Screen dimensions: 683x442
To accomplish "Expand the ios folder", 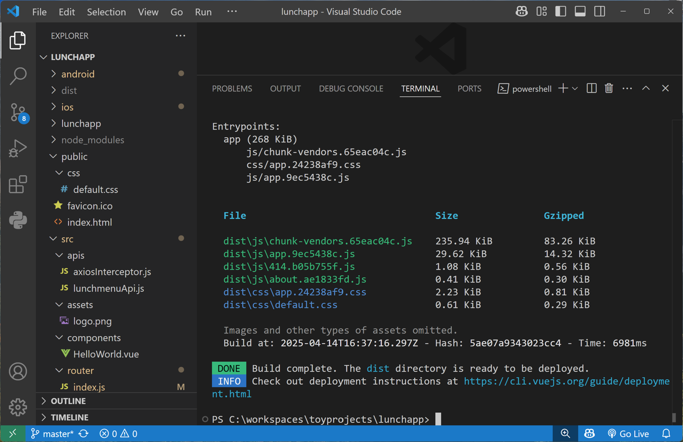I will click(x=117, y=107).
